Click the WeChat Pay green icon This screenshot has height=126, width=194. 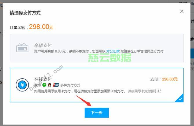pos(44,85)
